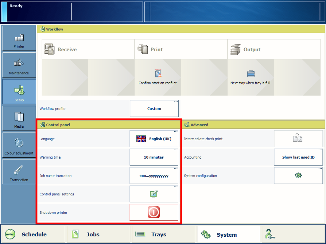Change Language from English (UK)
The width and height of the screenshot is (326, 244).
154,139
